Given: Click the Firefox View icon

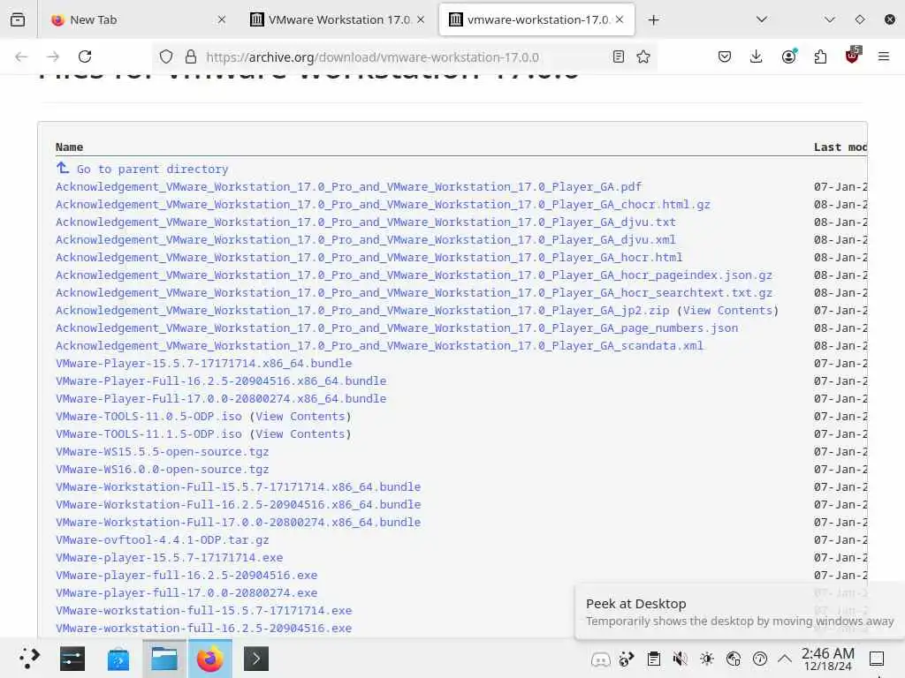Looking at the screenshot, I should point(18,19).
